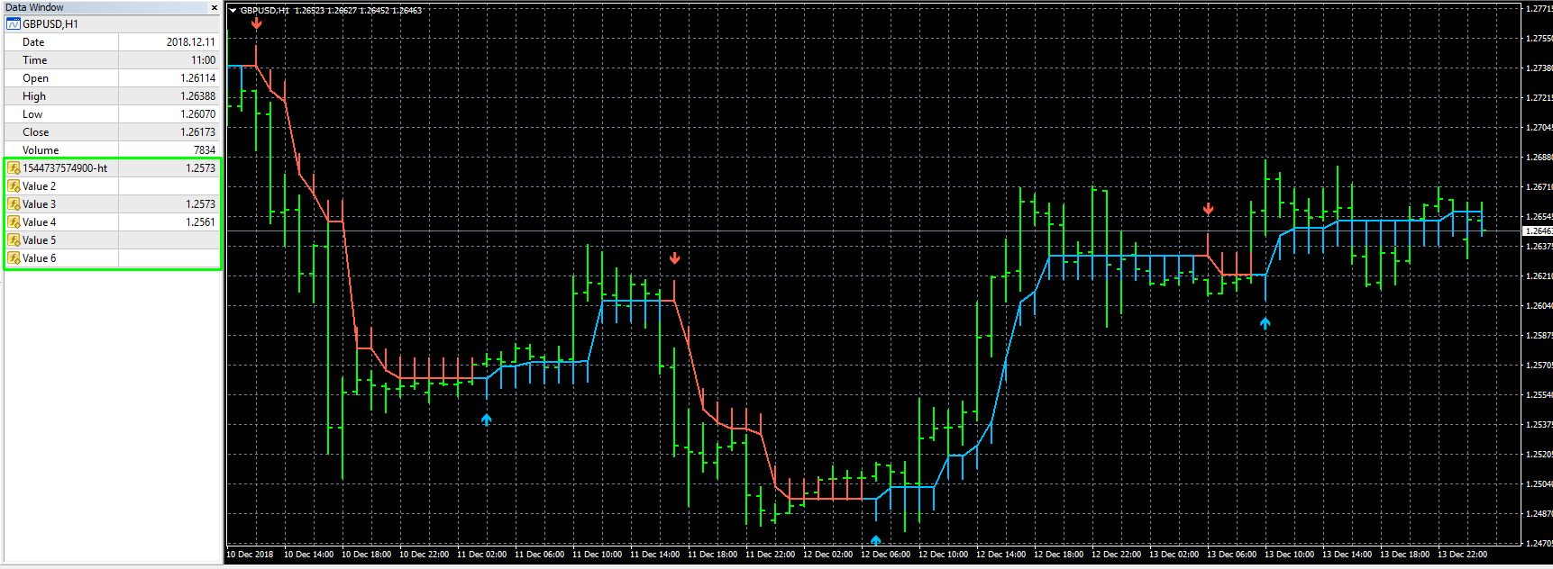Click the high price 1.26388

click(x=198, y=96)
